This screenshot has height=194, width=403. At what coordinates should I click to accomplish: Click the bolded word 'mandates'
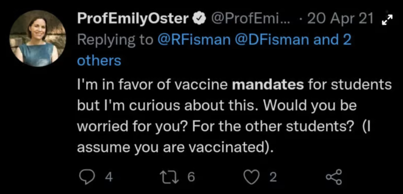click(268, 85)
